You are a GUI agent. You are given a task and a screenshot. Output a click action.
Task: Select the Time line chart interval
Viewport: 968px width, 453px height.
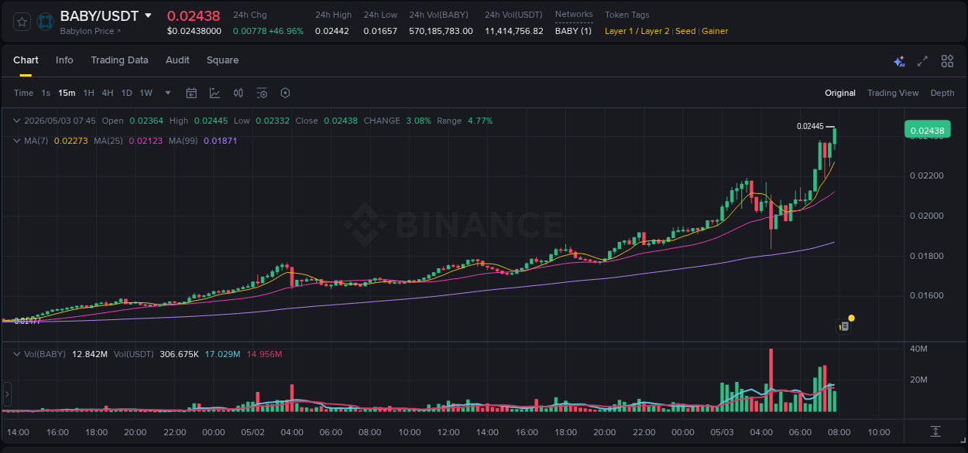point(24,93)
